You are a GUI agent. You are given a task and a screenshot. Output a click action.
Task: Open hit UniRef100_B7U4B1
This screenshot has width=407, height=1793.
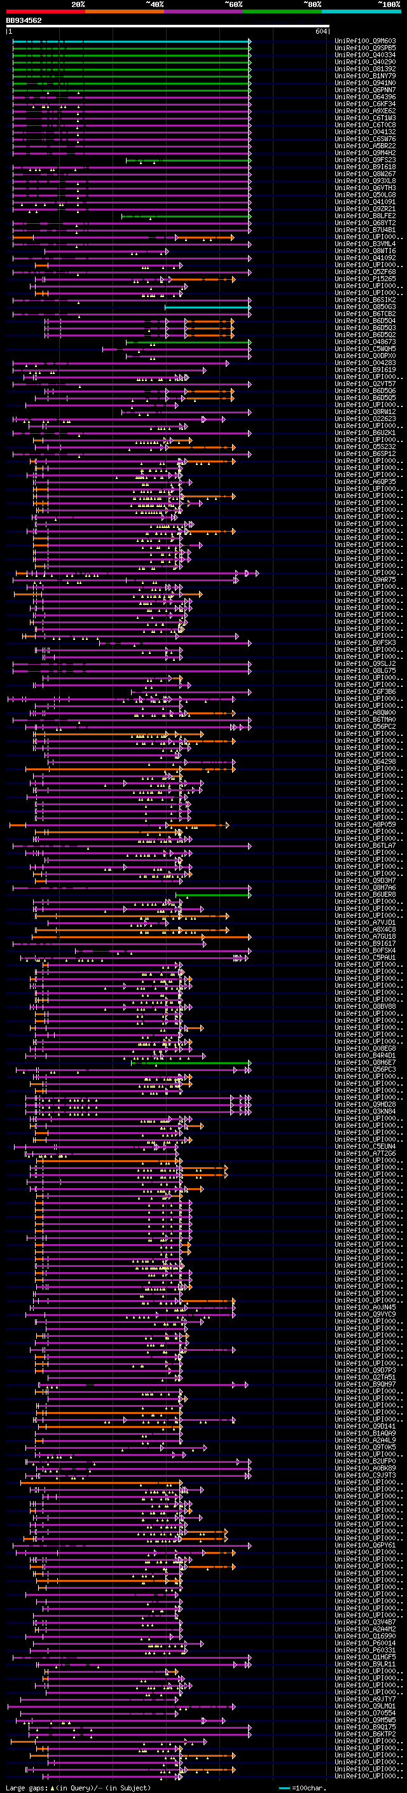(365, 230)
